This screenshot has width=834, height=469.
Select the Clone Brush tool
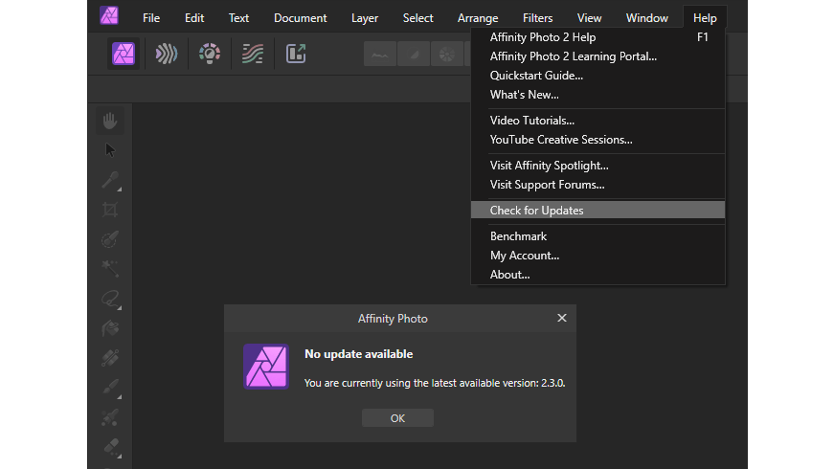tap(110, 418)
